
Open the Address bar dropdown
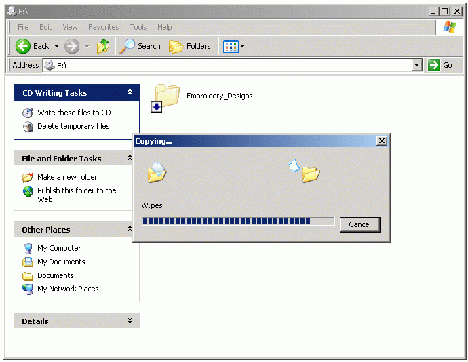pos(417,65)
